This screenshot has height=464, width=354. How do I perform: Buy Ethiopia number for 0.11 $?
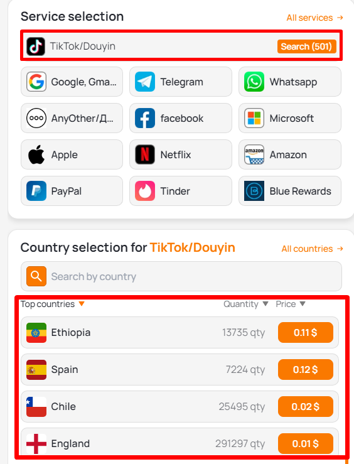tap(306, 332)
